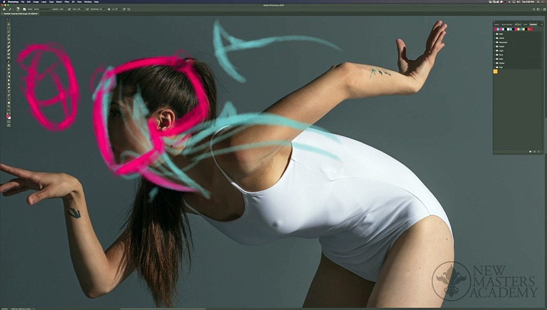Open the Swatches panel options menu
547x310 pixels.
pos(542,25)
